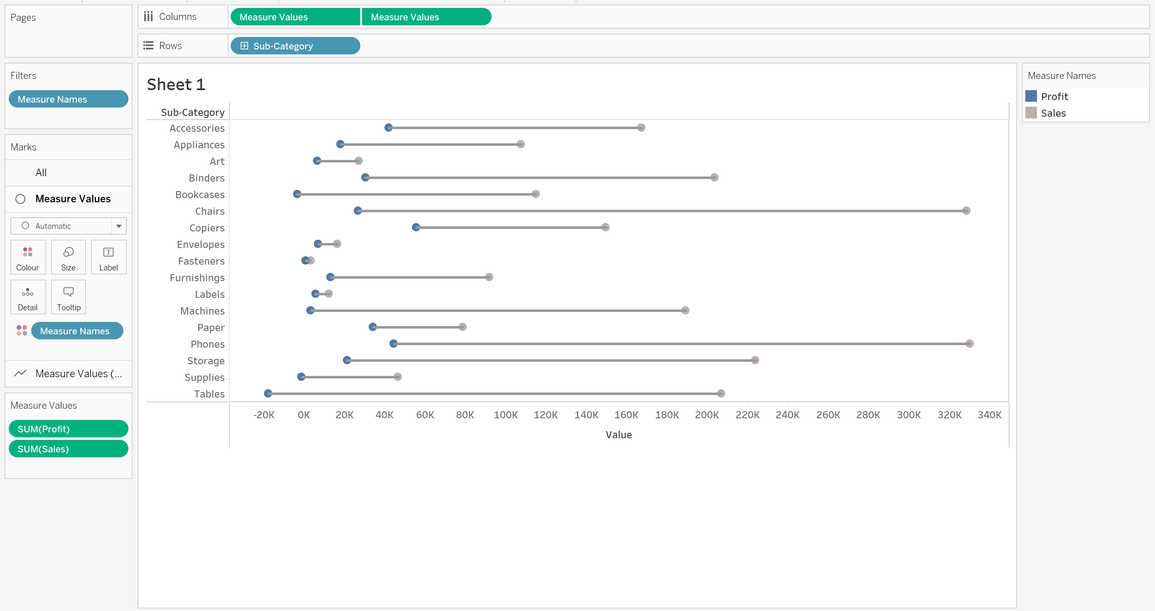Open the Automatic mark type dropdown
This screenshot has height=611, width=1155.
[118, 226]
